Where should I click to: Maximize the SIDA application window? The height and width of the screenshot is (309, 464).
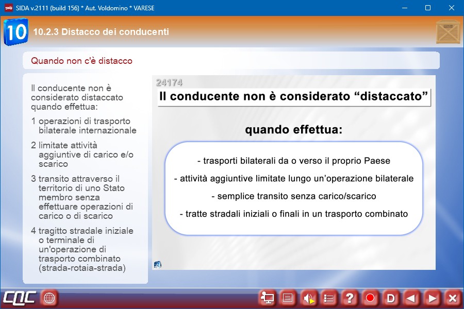click(x=427, y=8)
